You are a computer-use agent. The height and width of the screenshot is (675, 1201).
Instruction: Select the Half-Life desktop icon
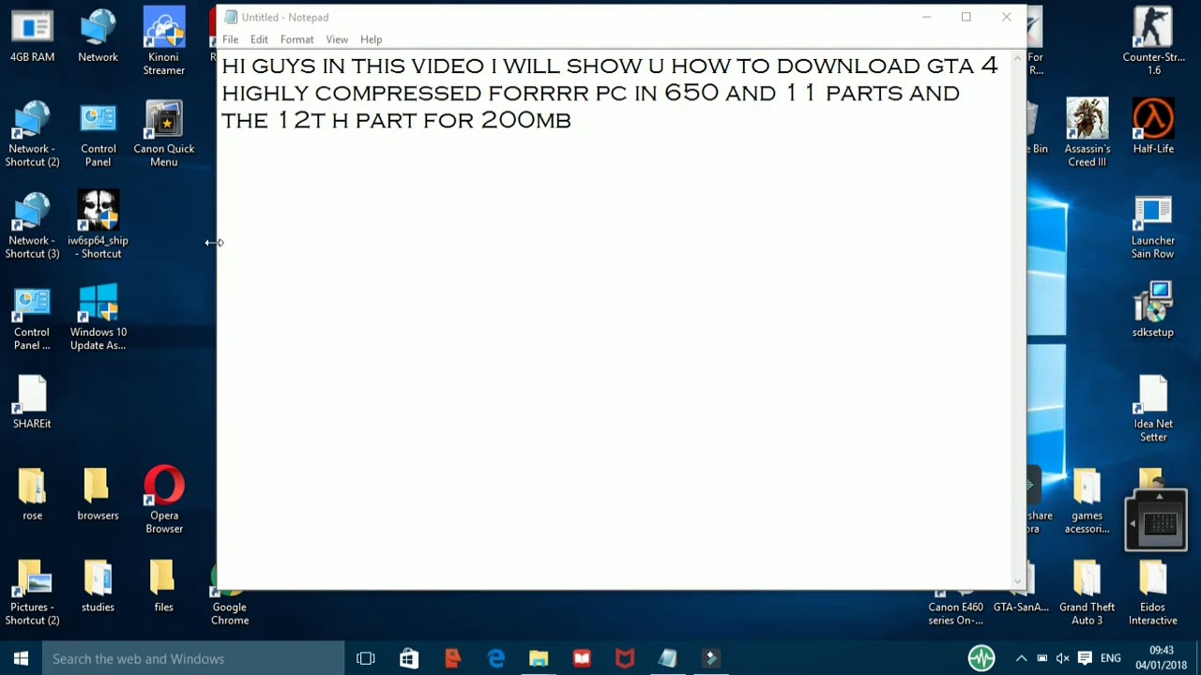pos(1153,127)
